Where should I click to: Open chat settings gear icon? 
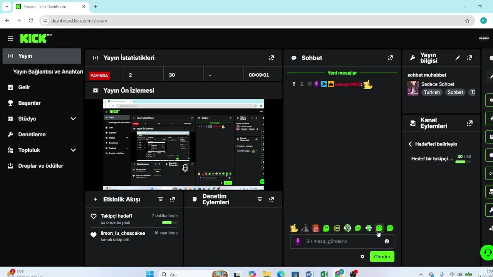click(362, 257)
